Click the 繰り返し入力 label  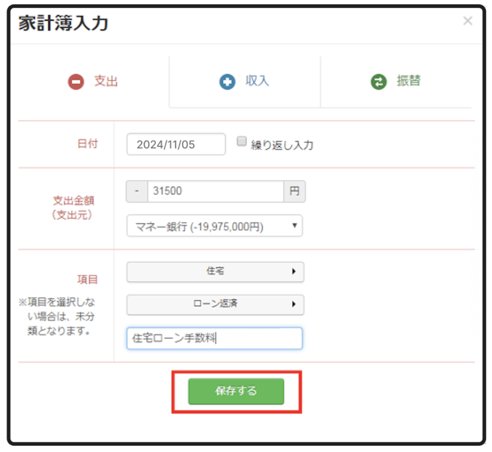pyautogui.click(x=282, y=145)
